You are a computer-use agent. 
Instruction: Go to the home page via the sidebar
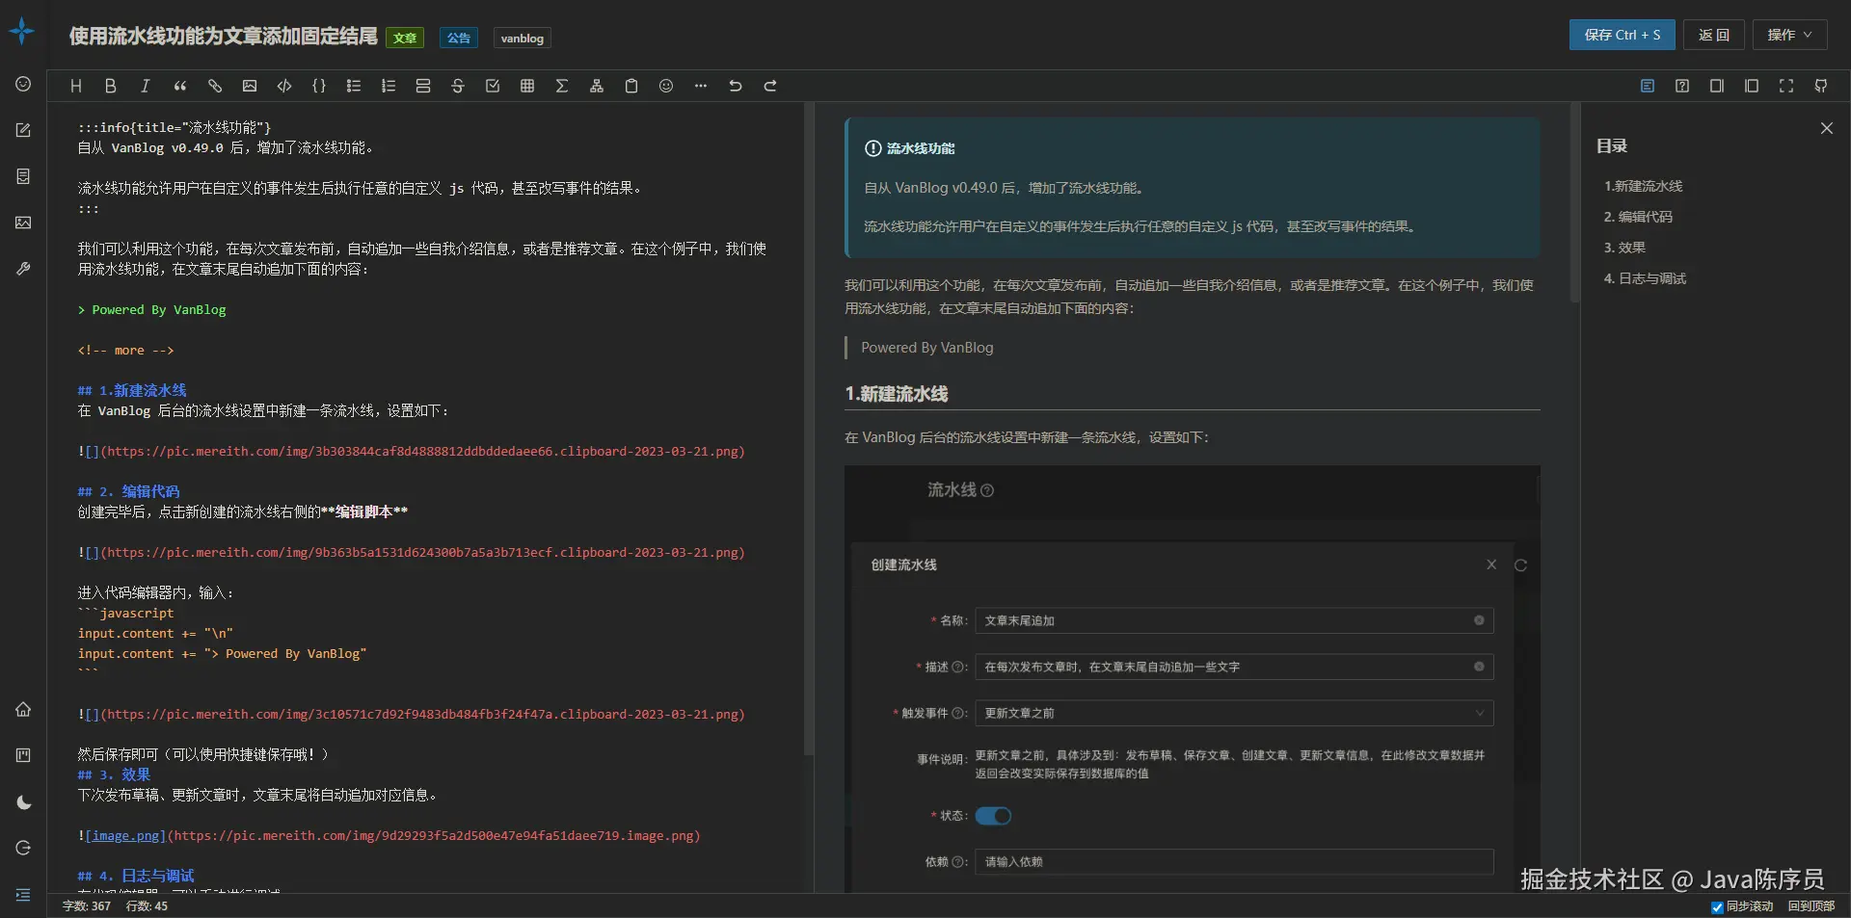pos(23,709)
